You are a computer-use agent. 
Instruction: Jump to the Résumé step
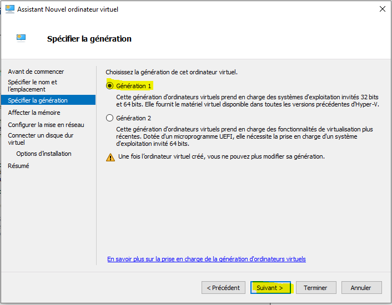(x=18, y=166)
